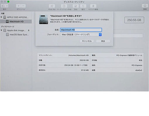This screenshot has height=116, width=149.
Task: Click the ディスクユーティリティ window title
Action: [74, 2]
